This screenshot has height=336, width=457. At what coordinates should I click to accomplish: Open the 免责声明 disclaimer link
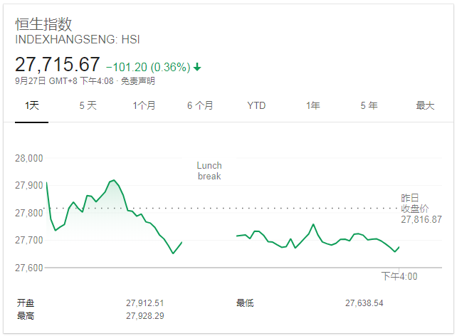pos(137,81)
